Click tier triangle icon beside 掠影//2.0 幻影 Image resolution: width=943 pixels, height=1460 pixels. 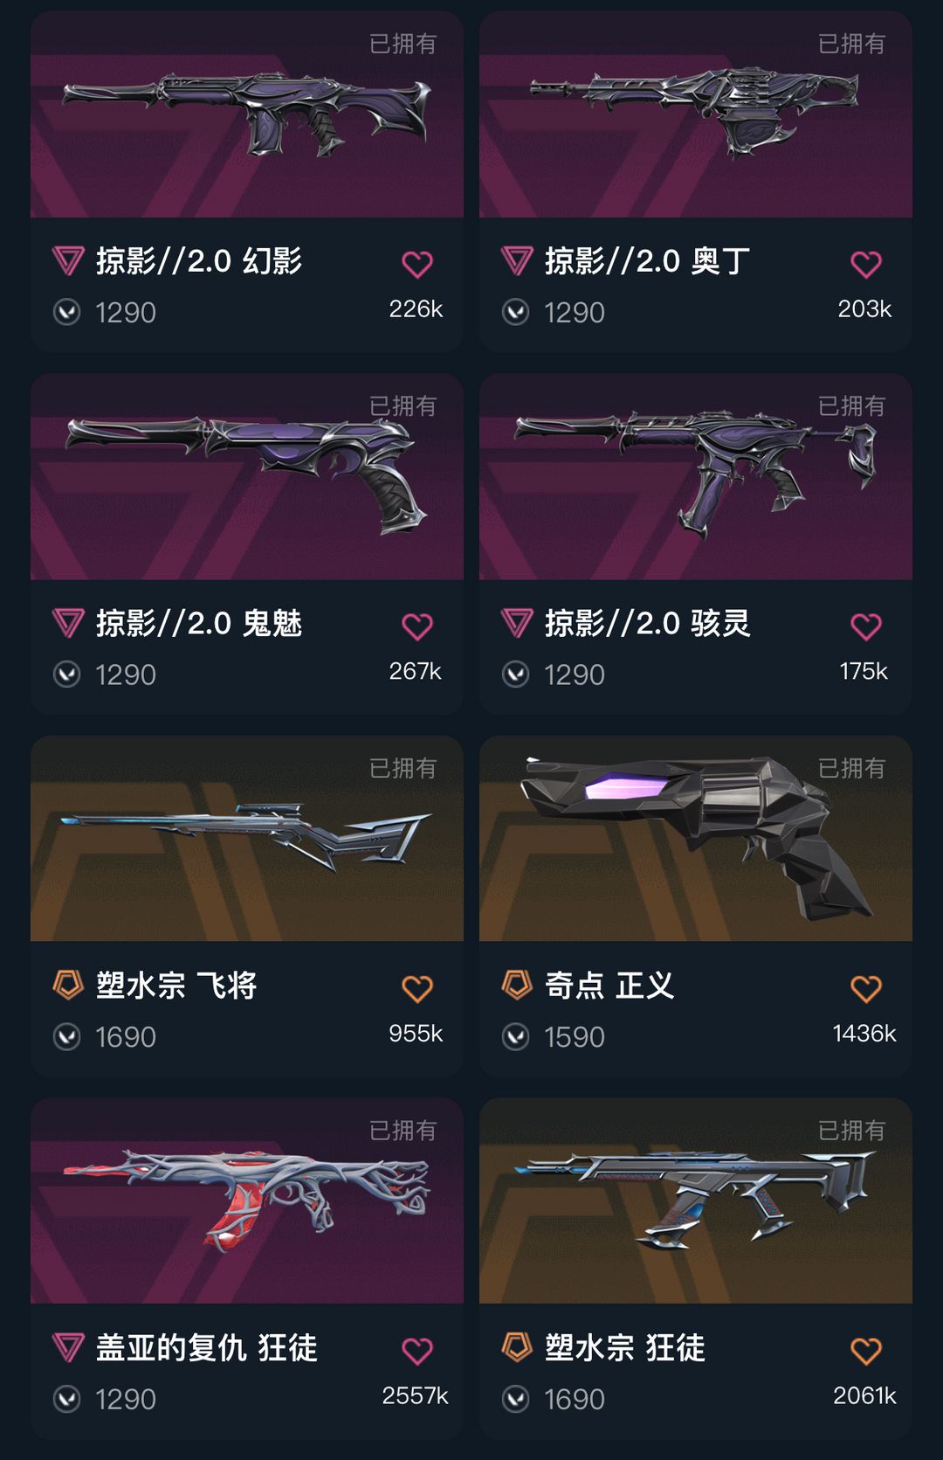(68, 260)
